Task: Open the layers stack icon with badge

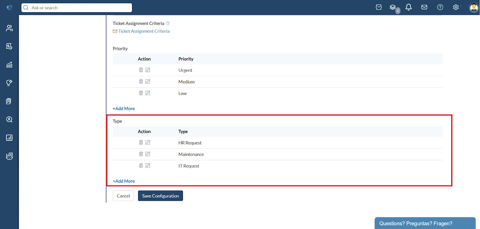Action: point(393,7)
